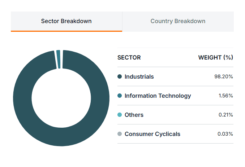Select the Information Technology sector label
The height and width of the screenshot is (167, 245).
[158, 96]
